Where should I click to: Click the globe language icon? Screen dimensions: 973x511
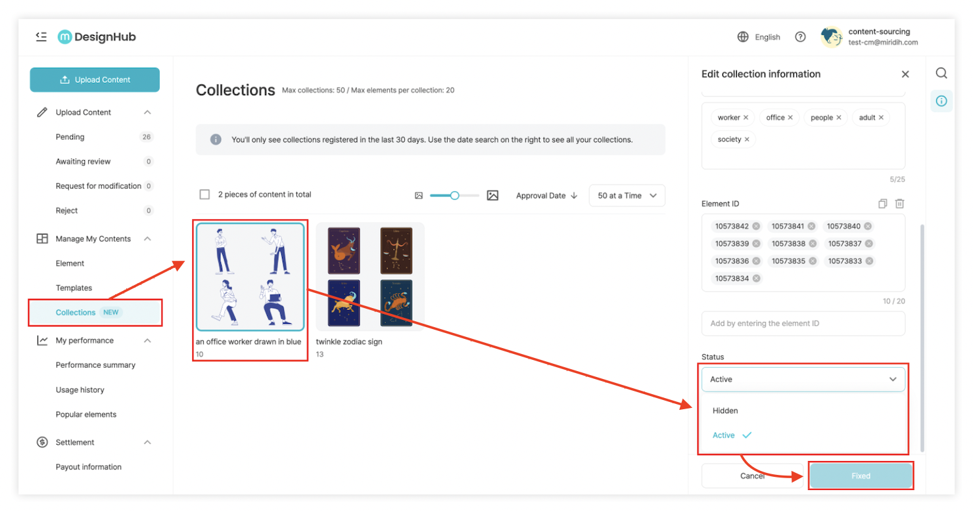pos(743,37)
